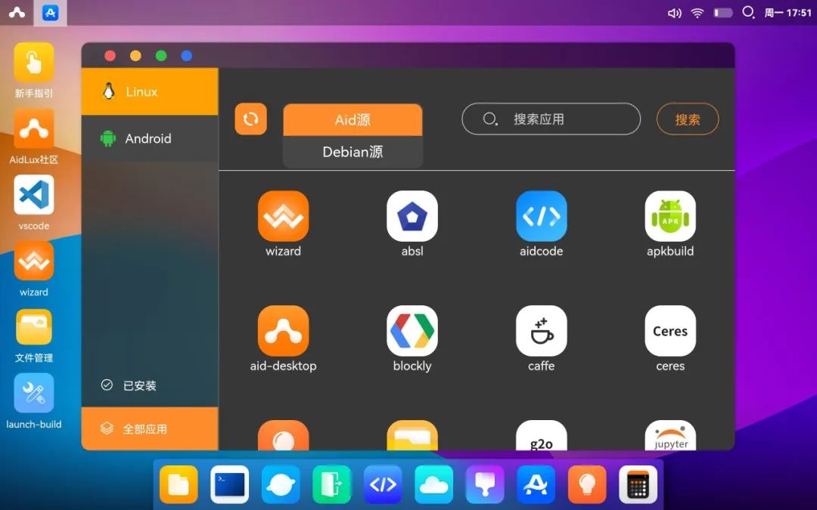Open the calculator icon in the dock
The height and width of the screenshot is (510, 817).
coord(638,485)
